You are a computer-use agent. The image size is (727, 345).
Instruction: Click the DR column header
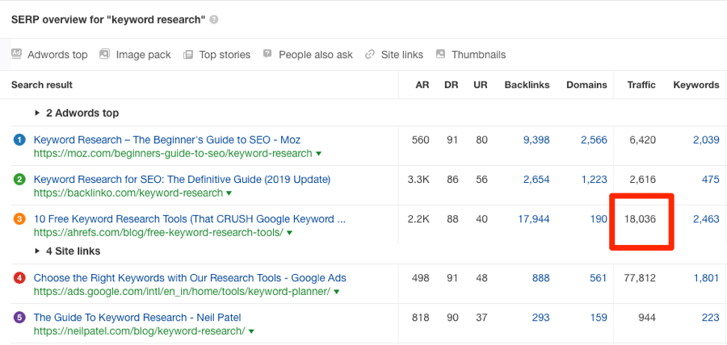451,85
